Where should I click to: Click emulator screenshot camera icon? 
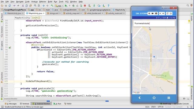click(x=156, y=13)
